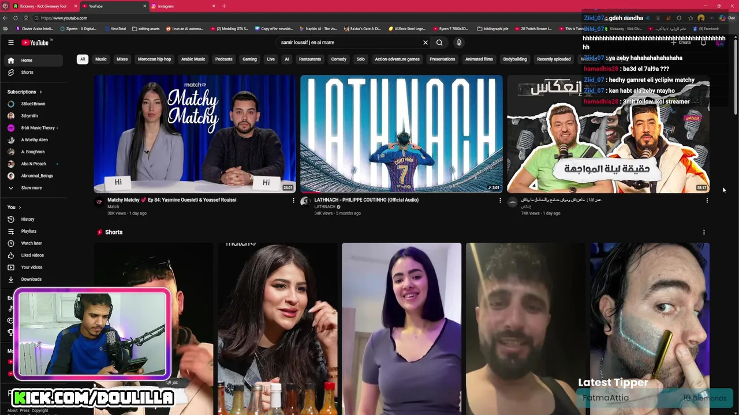Image resolution: width=739 pixels, height=415 pixels.
Task: Start voice search with the microphone icon
Action: pos(459,42)
